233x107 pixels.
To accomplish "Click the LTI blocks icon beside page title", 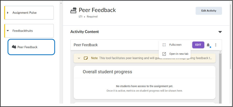I will [x=73, y=10].
